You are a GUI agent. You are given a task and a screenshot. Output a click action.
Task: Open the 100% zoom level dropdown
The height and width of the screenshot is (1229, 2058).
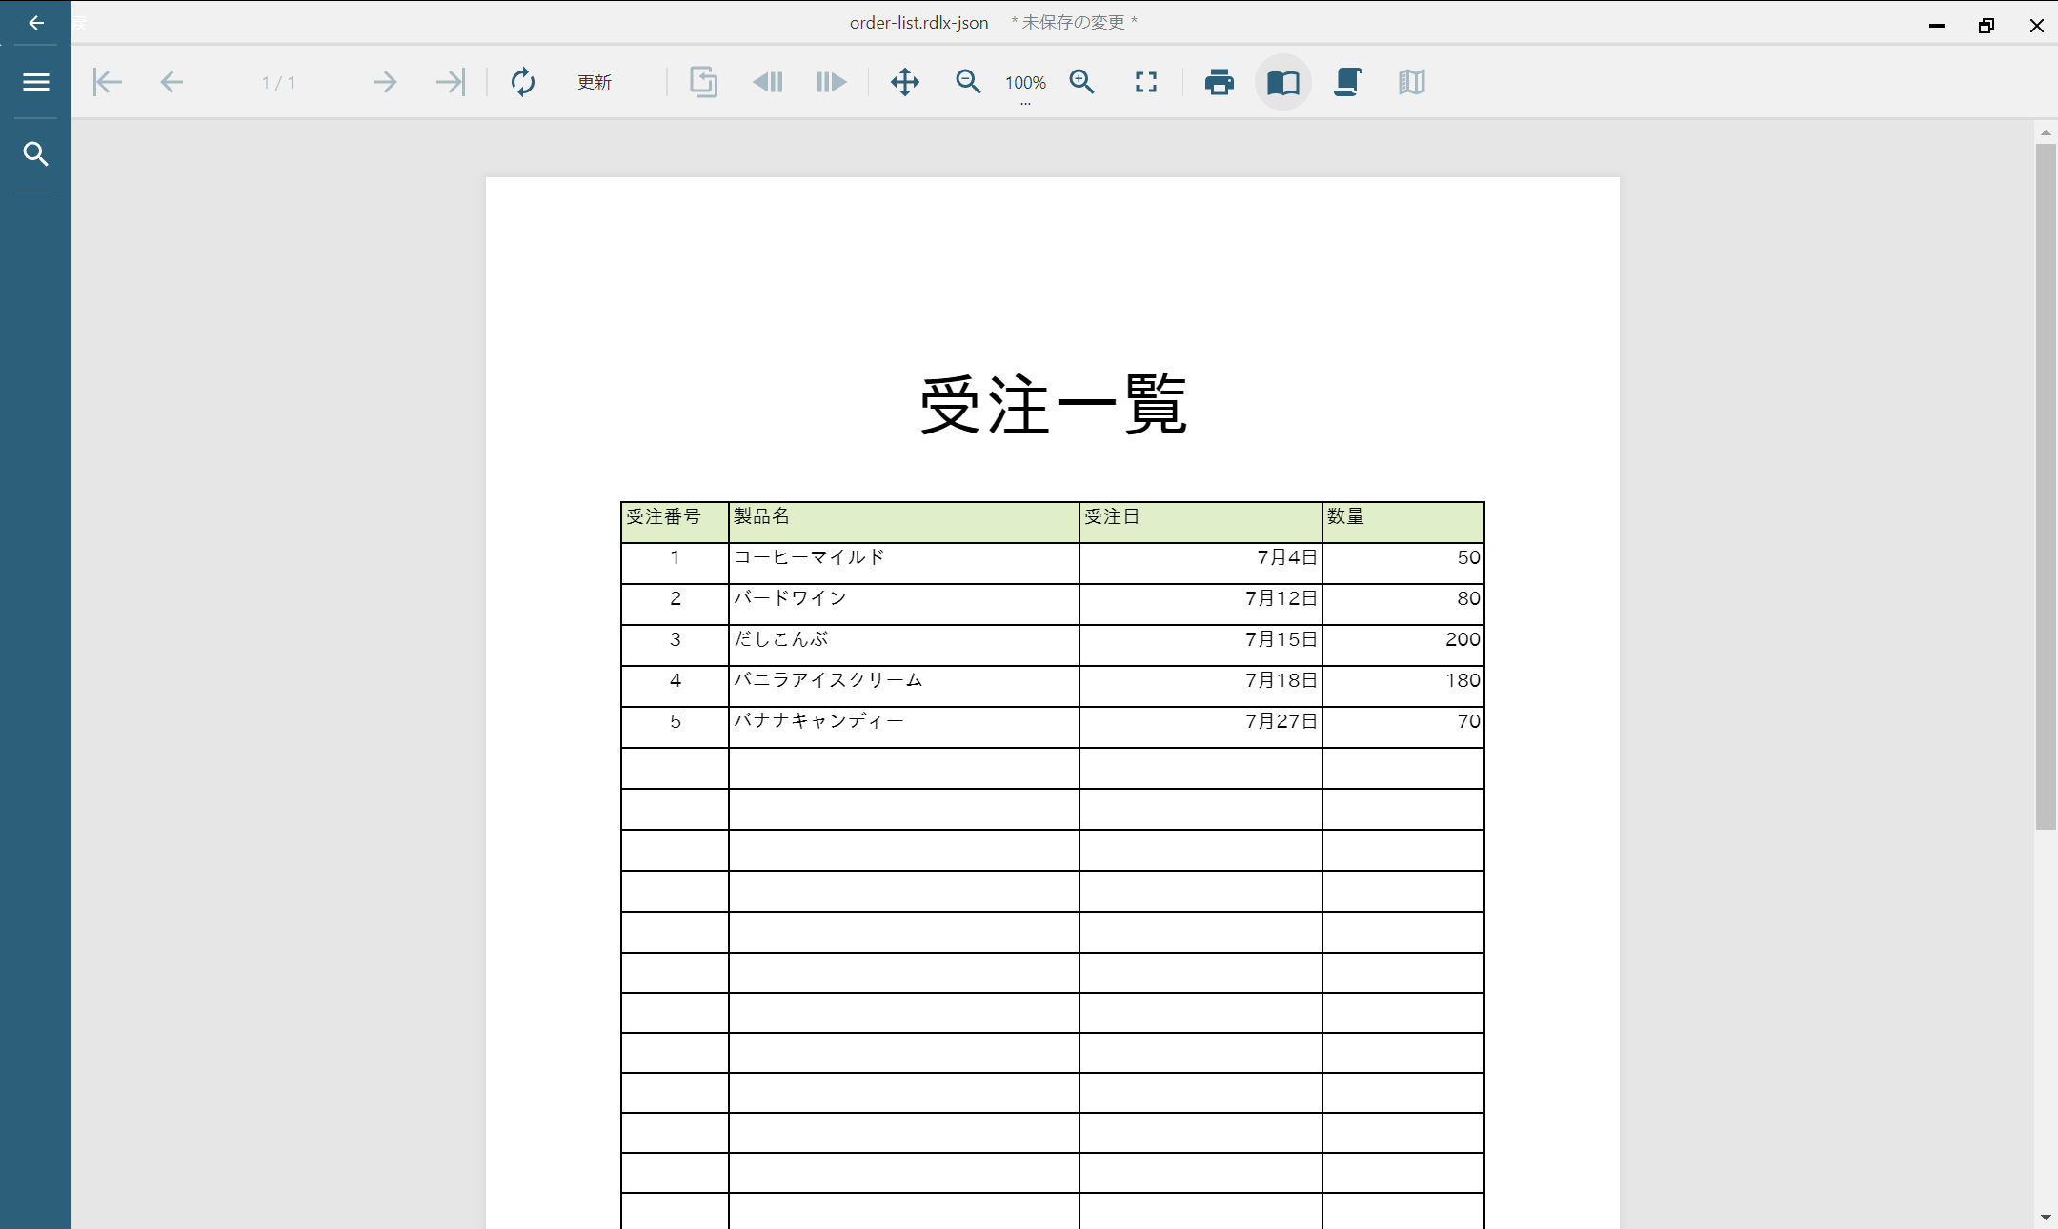click(x=1025, y=84)
